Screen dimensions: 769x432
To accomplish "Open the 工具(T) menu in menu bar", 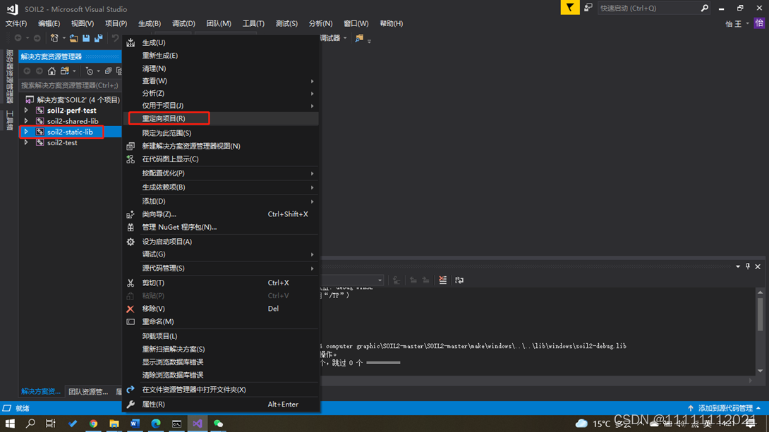I will pyautogui.click(x=253, y=23).
